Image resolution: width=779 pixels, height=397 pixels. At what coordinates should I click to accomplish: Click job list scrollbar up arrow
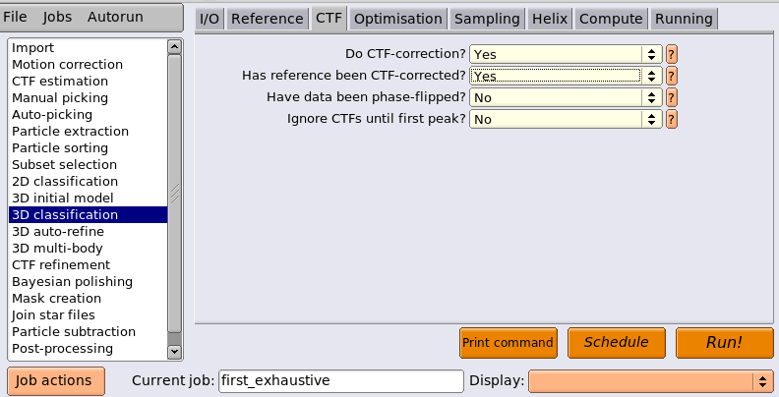pyautogui.click(x=174, y=47)
